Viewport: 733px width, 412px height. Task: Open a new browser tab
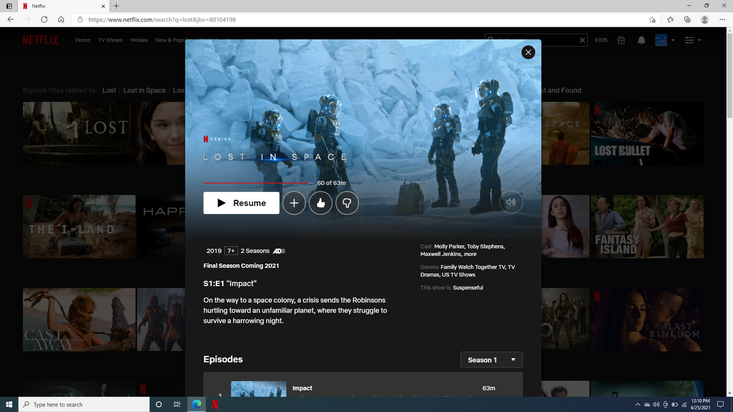click(116, 6)
